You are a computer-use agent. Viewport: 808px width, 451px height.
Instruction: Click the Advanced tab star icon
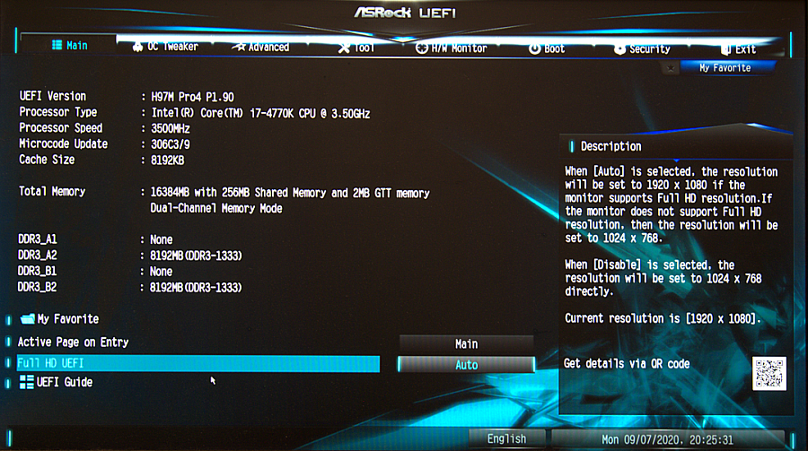click(x=239, y=48)
